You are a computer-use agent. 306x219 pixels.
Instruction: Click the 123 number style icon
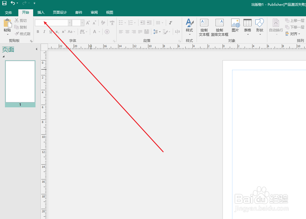click(x=177, y=32)
